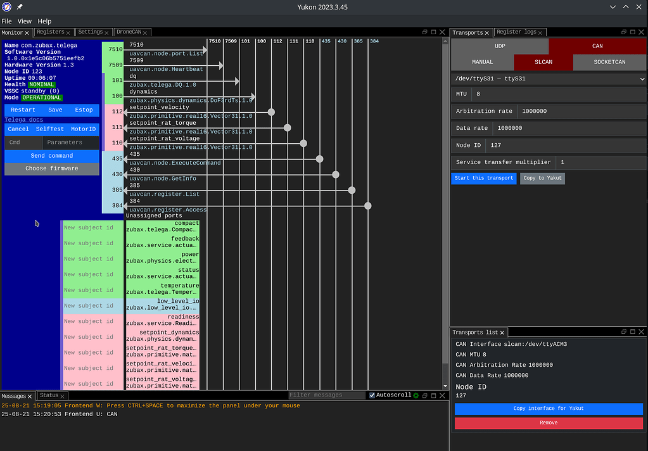Open the Telega docs link
The image size is (648, 451).
click(23, 120)
